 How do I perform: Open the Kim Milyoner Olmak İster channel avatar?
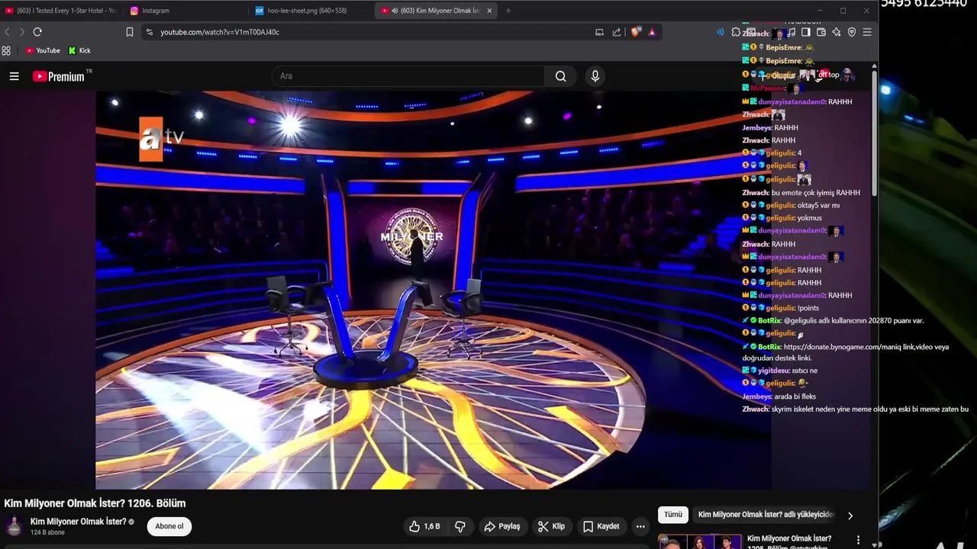[x=15, y=526]
